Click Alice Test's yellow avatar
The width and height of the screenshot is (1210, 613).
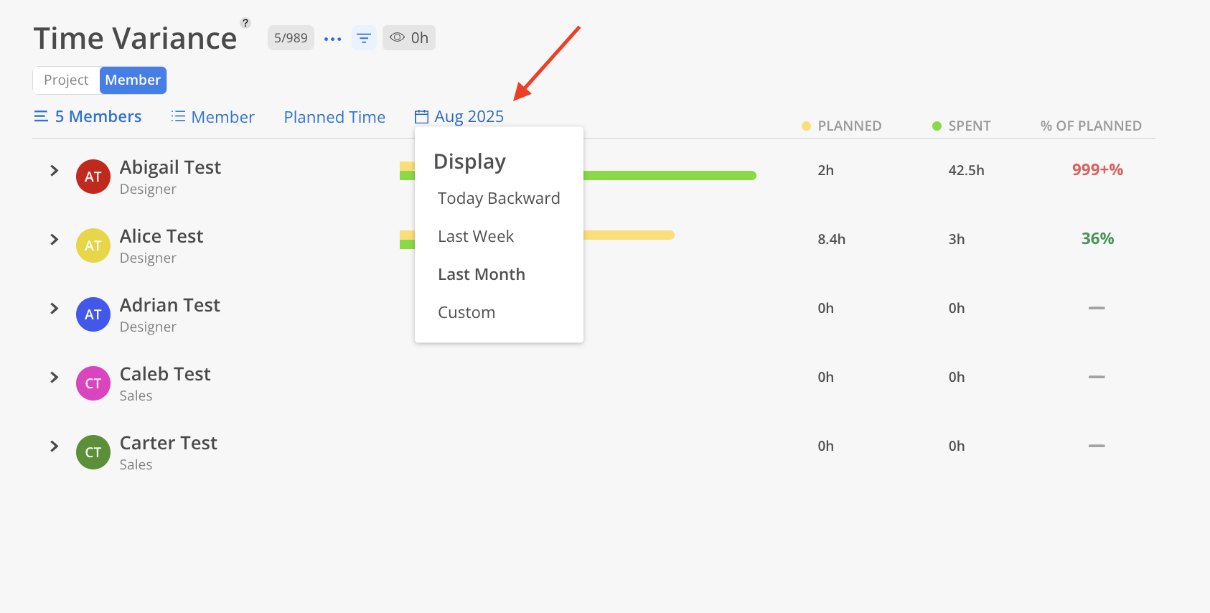coord(93,245)
